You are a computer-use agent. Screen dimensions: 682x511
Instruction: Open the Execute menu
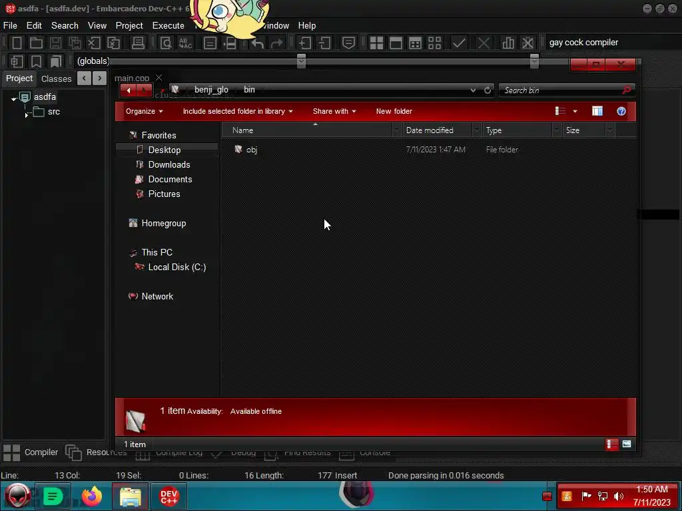[169, 26]
